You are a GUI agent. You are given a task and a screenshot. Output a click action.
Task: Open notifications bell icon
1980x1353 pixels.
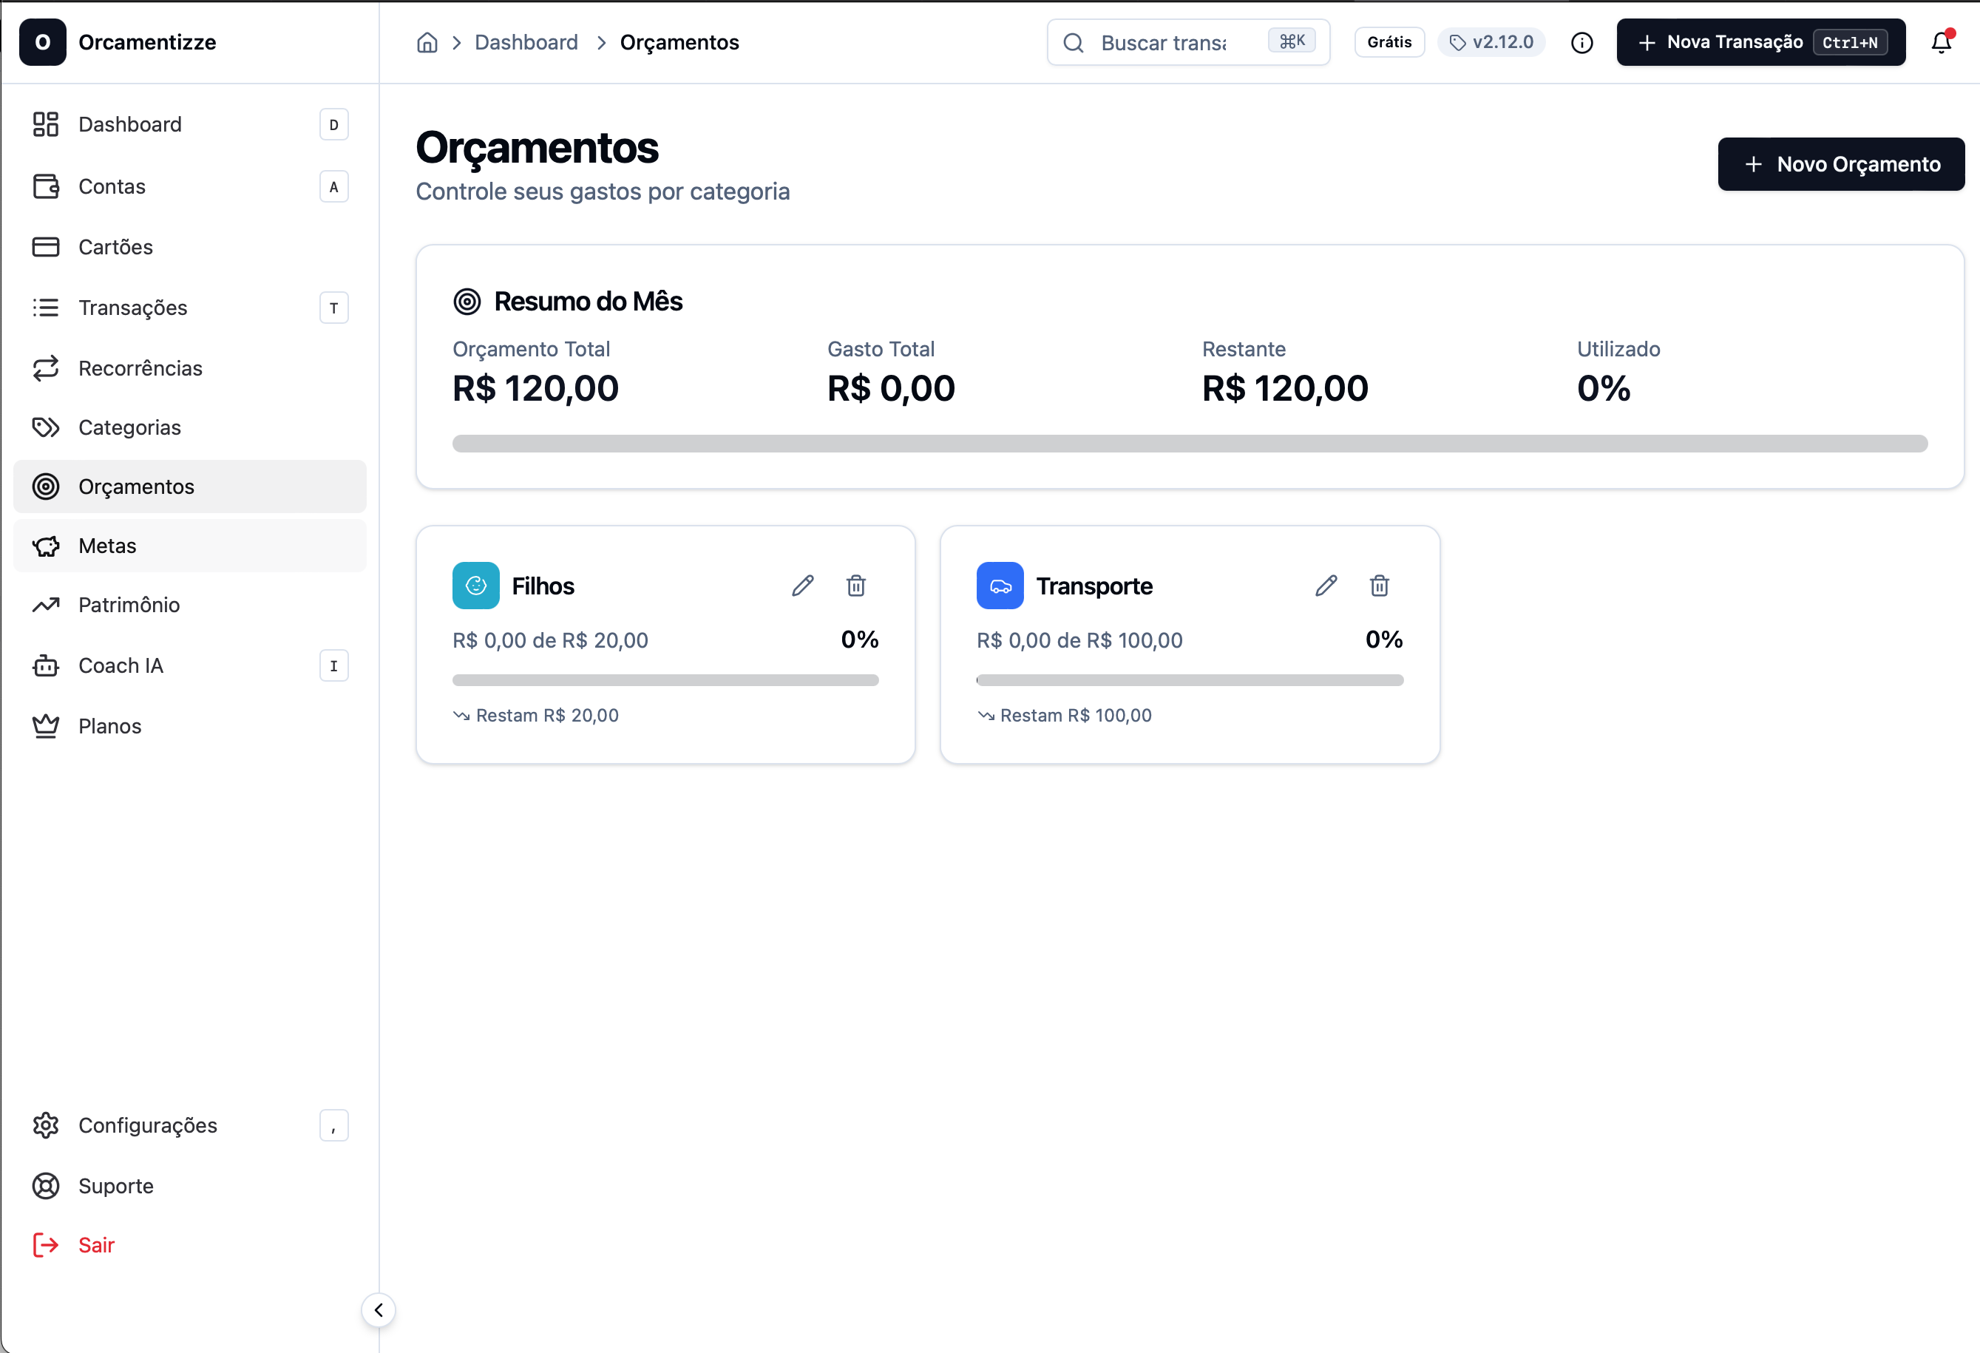(1941, 41)
